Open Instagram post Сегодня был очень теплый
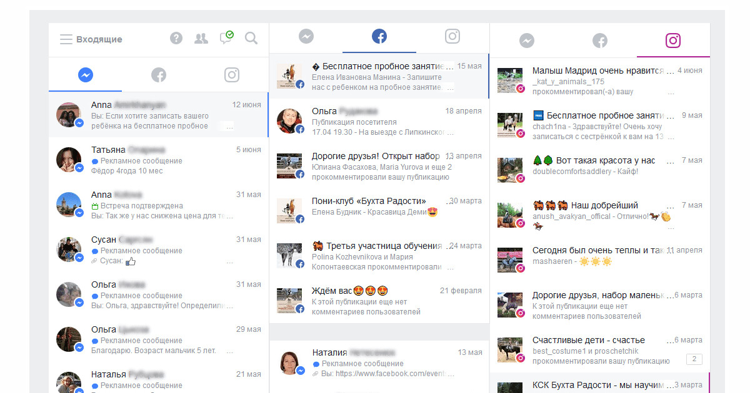Image resolution: width=750 pixels, height=393 pixels. (600, 260)
